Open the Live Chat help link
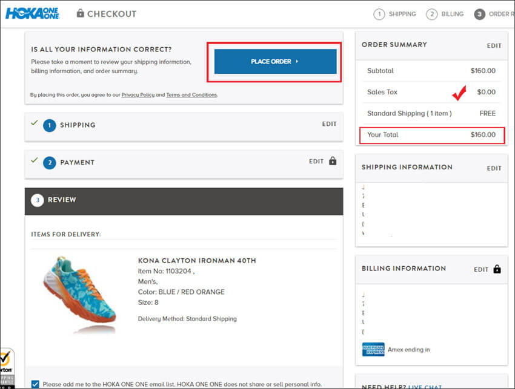 425,387
